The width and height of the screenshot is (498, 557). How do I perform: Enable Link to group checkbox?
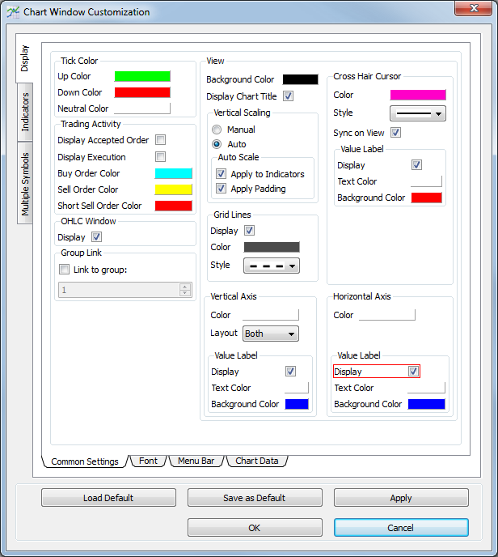(x=65, y=270)
